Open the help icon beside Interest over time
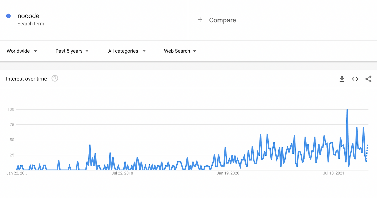377x198 pixels. (x=55, y=78)
